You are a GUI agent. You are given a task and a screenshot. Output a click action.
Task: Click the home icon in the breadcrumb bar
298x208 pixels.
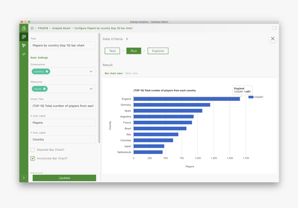(32, 28)
